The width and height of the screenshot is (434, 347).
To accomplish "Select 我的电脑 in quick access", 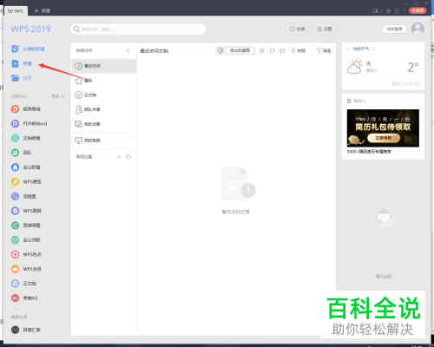I will coord(103,141).
